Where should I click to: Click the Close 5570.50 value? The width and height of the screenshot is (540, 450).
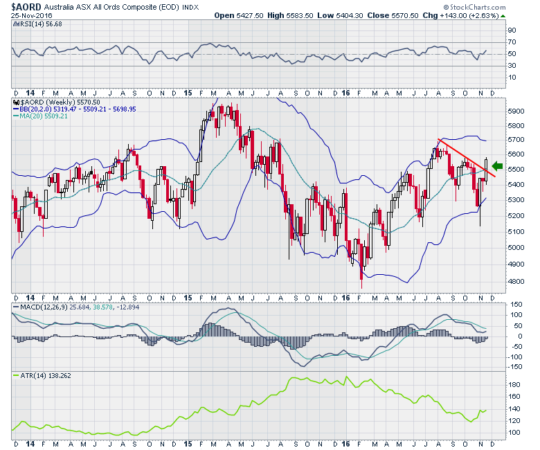tap(393, 15)
